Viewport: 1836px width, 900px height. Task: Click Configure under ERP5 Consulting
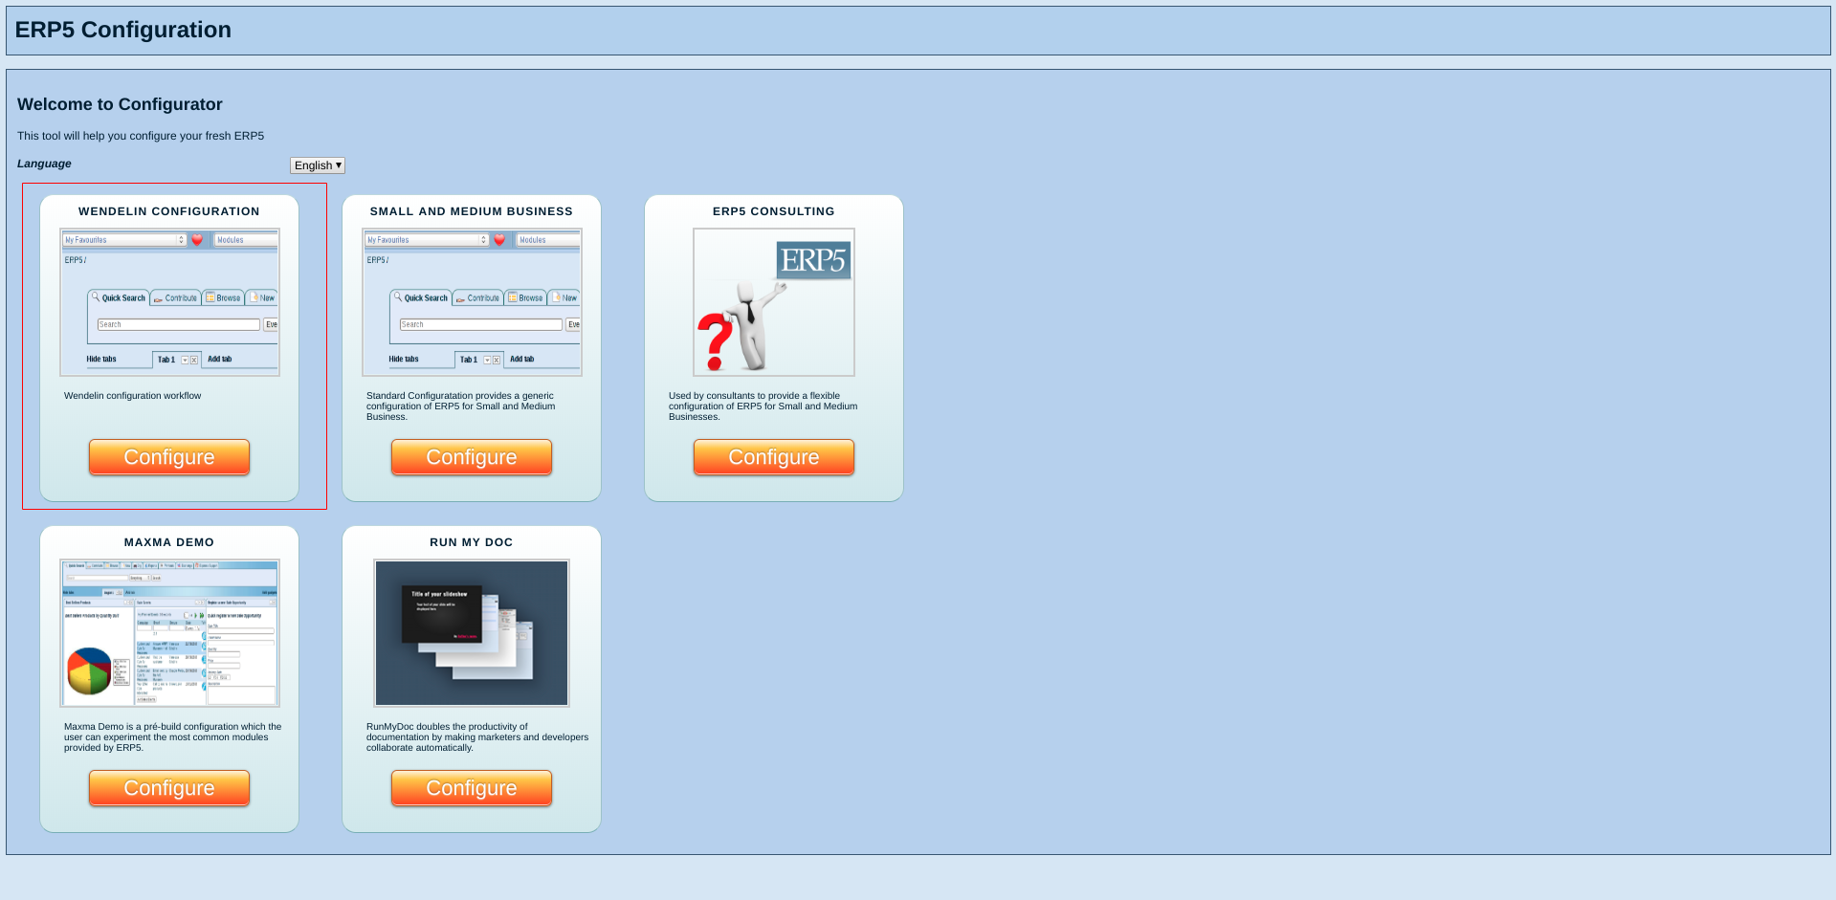pos(774,457)
